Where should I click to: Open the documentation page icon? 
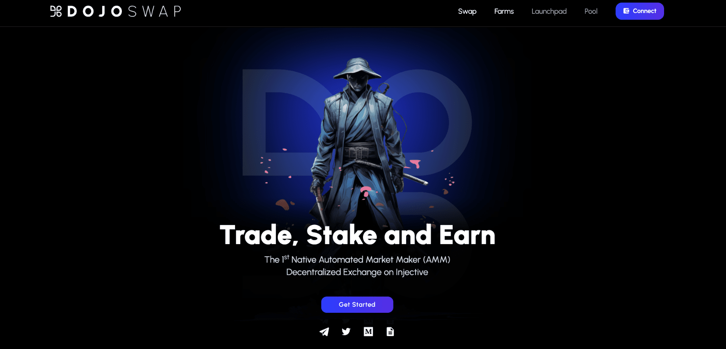[x=390, y=332]
